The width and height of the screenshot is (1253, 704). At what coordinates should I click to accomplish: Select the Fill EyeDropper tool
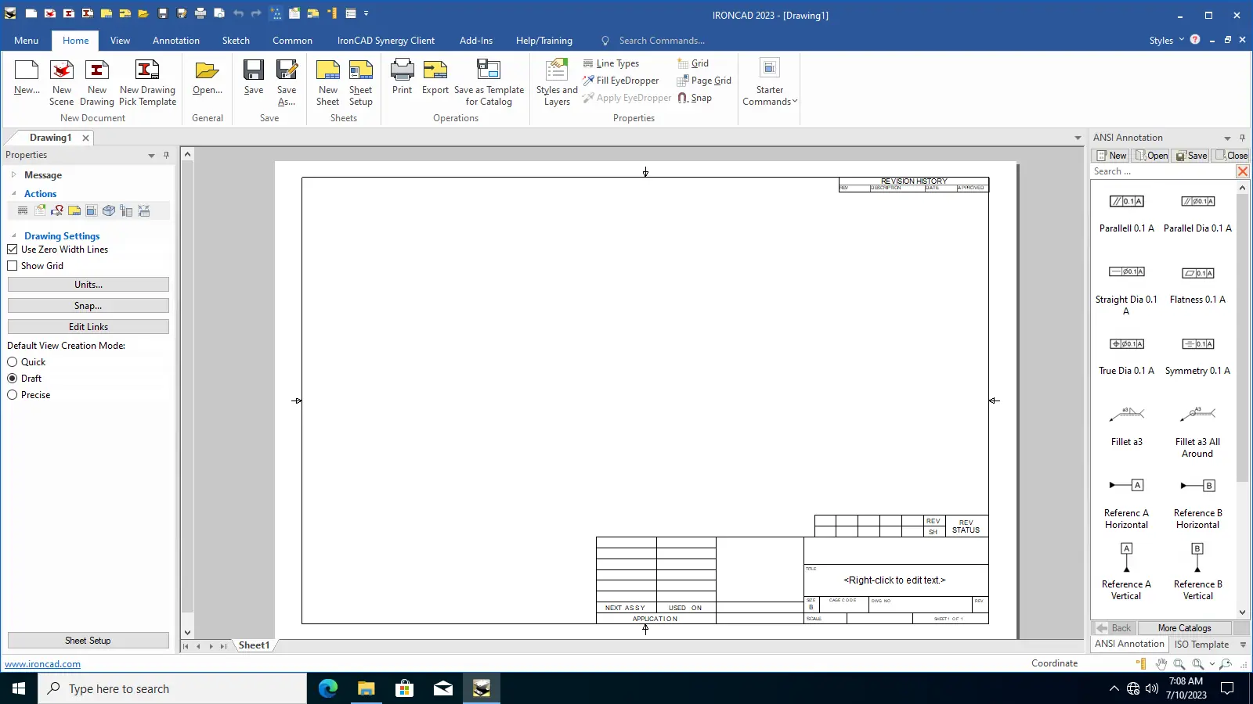click(x=621, y=81)
